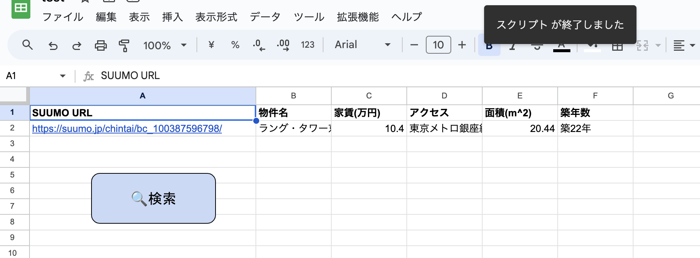The height and width of the screenshot is (258, 700).
Task: Open the ヘルプ menu
Action: [407, 17]
